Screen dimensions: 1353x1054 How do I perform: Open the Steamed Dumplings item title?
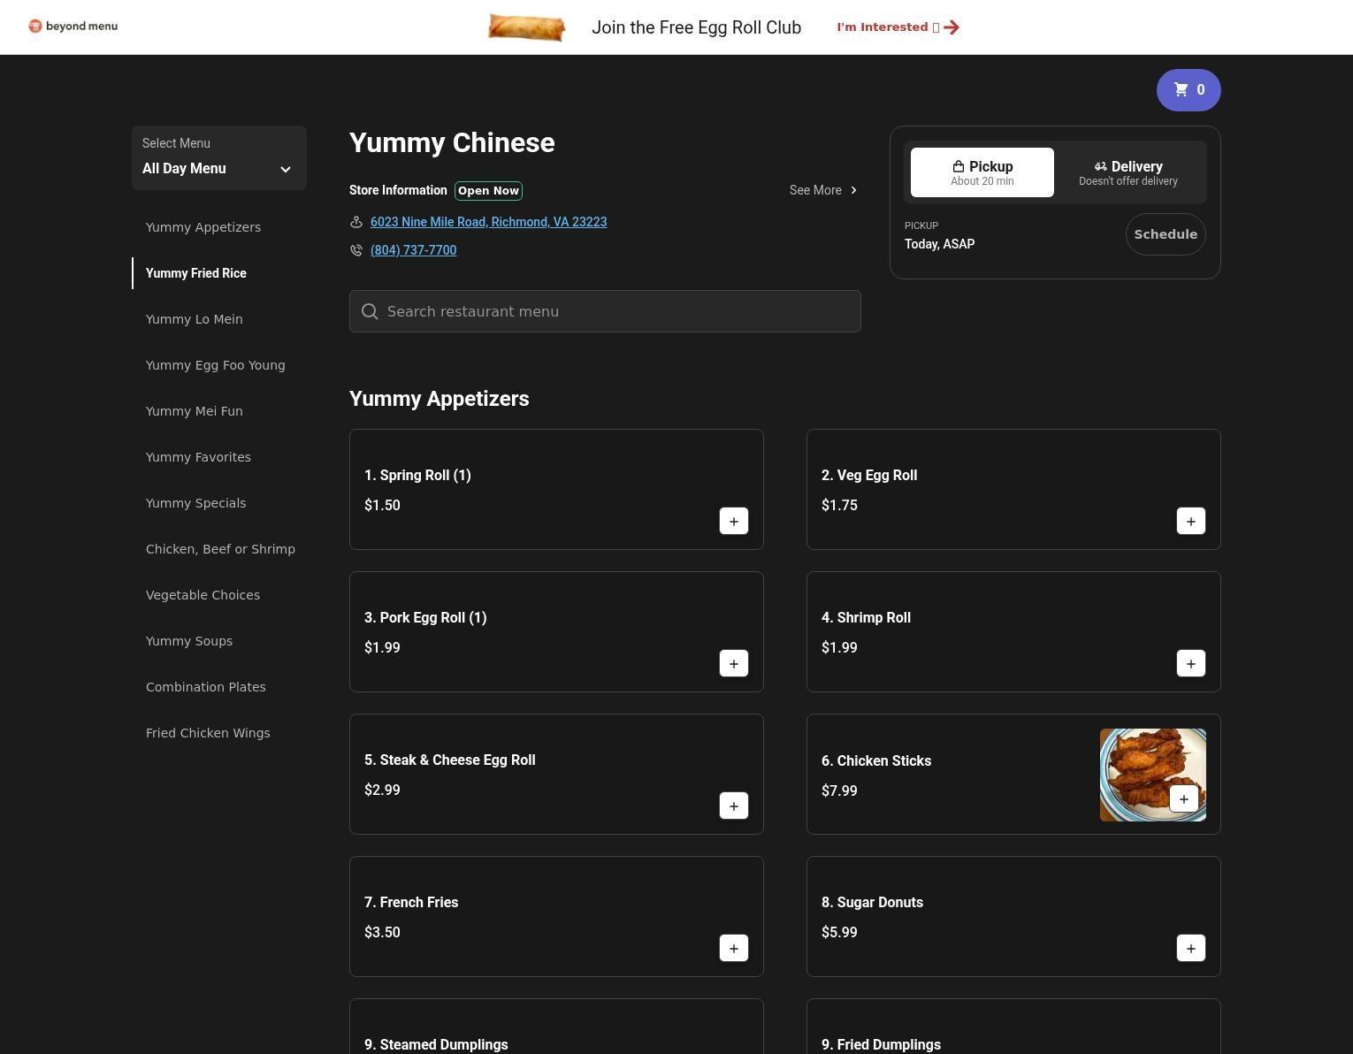436,1045
